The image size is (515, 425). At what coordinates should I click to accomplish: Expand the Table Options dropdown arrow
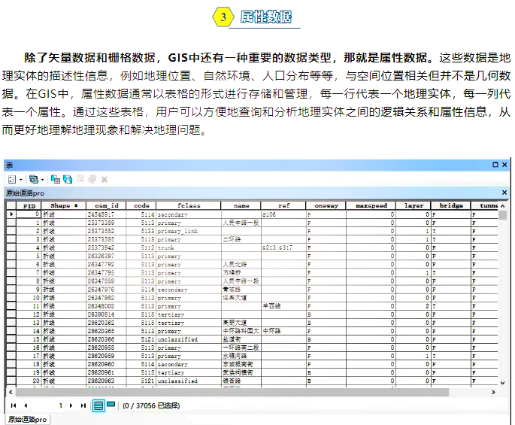21,180
